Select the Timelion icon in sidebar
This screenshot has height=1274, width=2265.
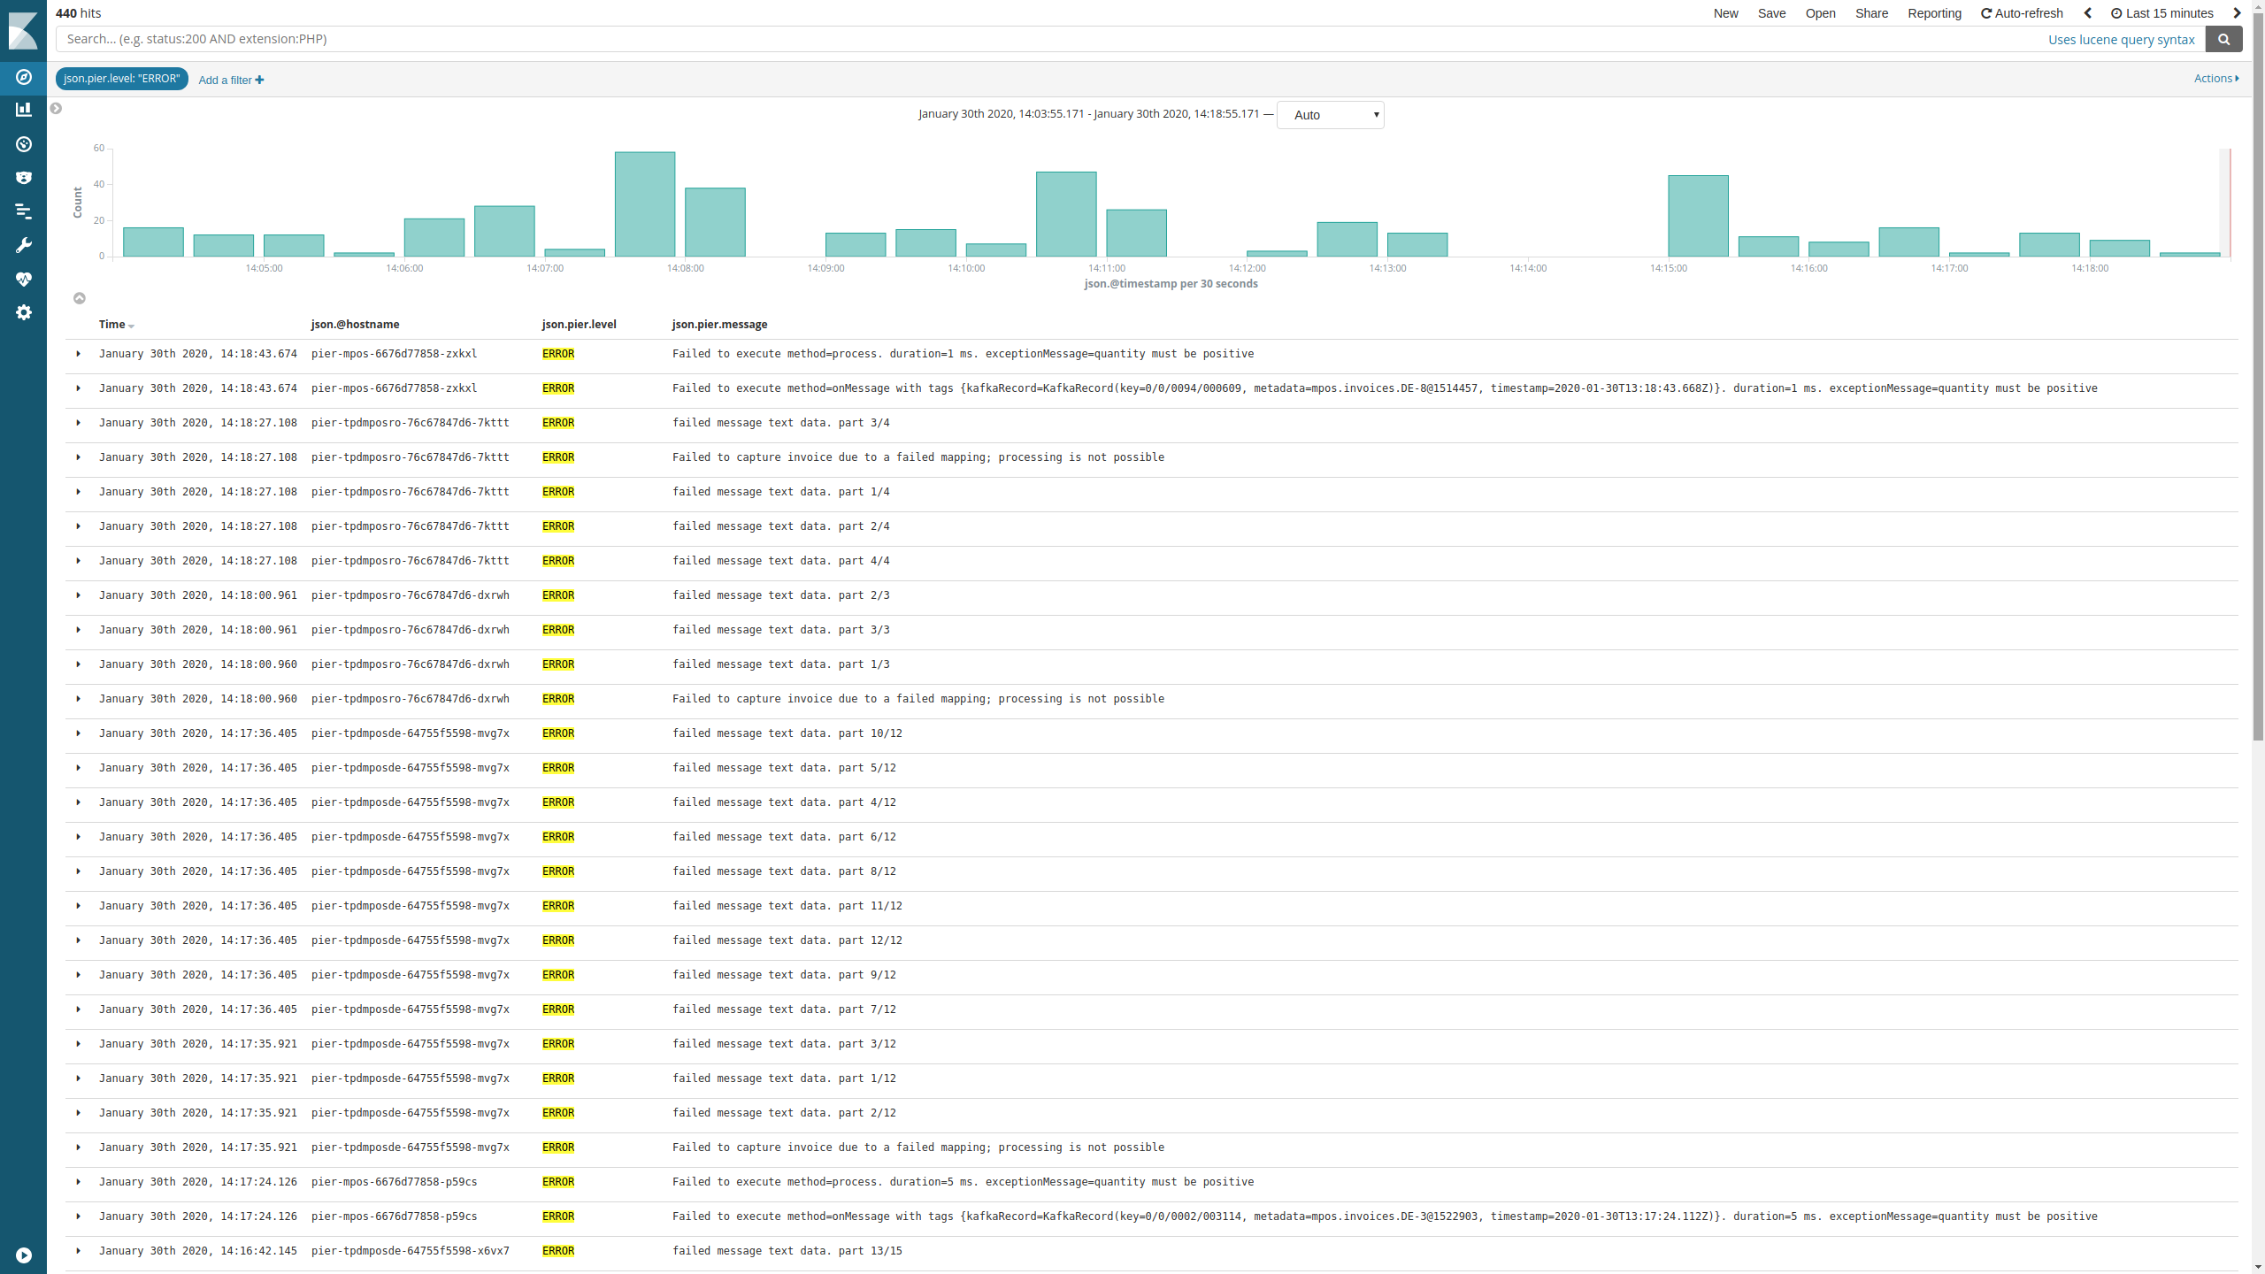(x=23, y=211)
